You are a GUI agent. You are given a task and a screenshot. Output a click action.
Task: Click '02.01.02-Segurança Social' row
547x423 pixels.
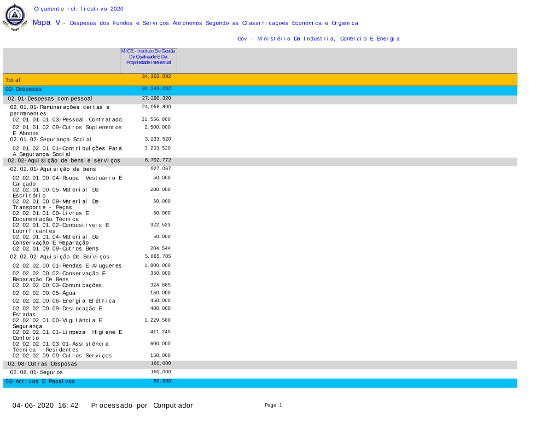tap(50, 140)
